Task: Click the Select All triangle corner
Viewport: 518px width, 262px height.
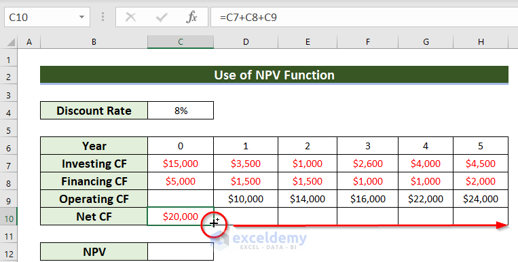Action: click(x=11, y=42)
